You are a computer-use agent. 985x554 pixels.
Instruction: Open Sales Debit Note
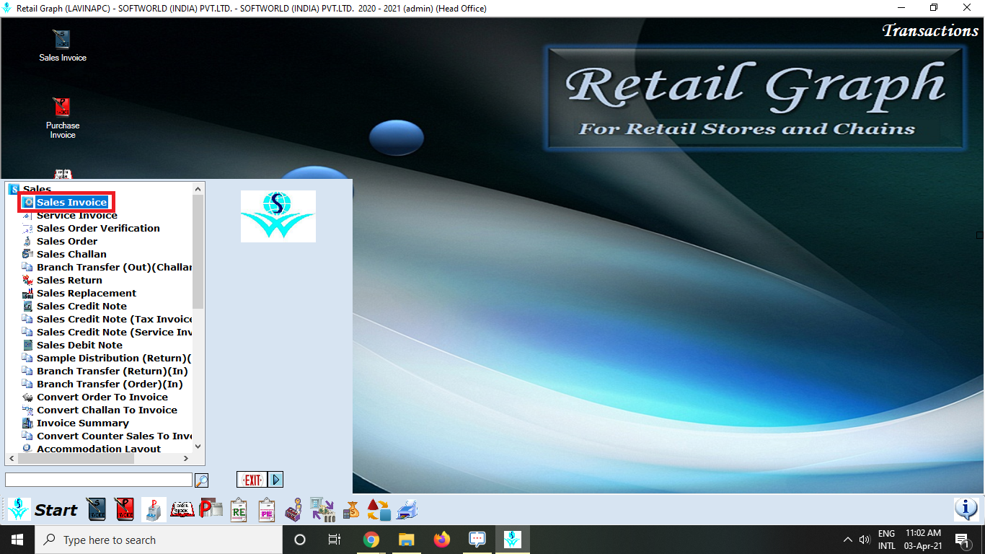click(x=79, y=345)
